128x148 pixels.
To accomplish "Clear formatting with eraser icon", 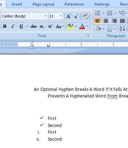I will click(86, 16).
